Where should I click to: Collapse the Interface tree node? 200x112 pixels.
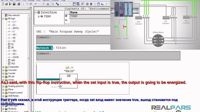click(36, 12)
